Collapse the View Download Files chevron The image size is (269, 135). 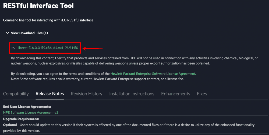[x=7, y=33]
